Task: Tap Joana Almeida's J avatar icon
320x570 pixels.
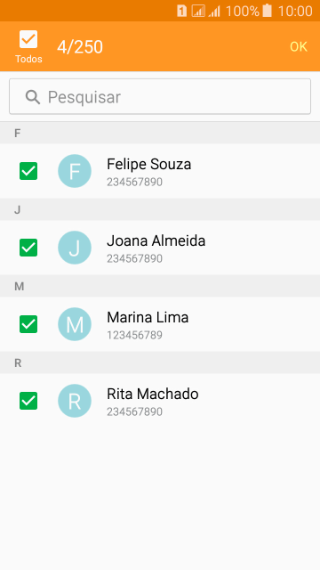Action: pyautogui.click(x=75, y=248)
